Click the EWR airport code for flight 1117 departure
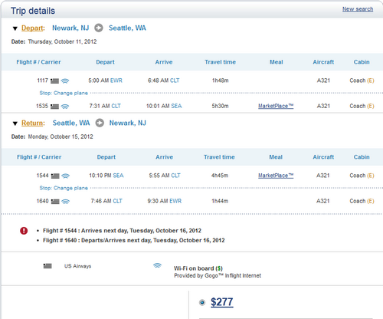The image size is (383, 319). pos(116,81)
